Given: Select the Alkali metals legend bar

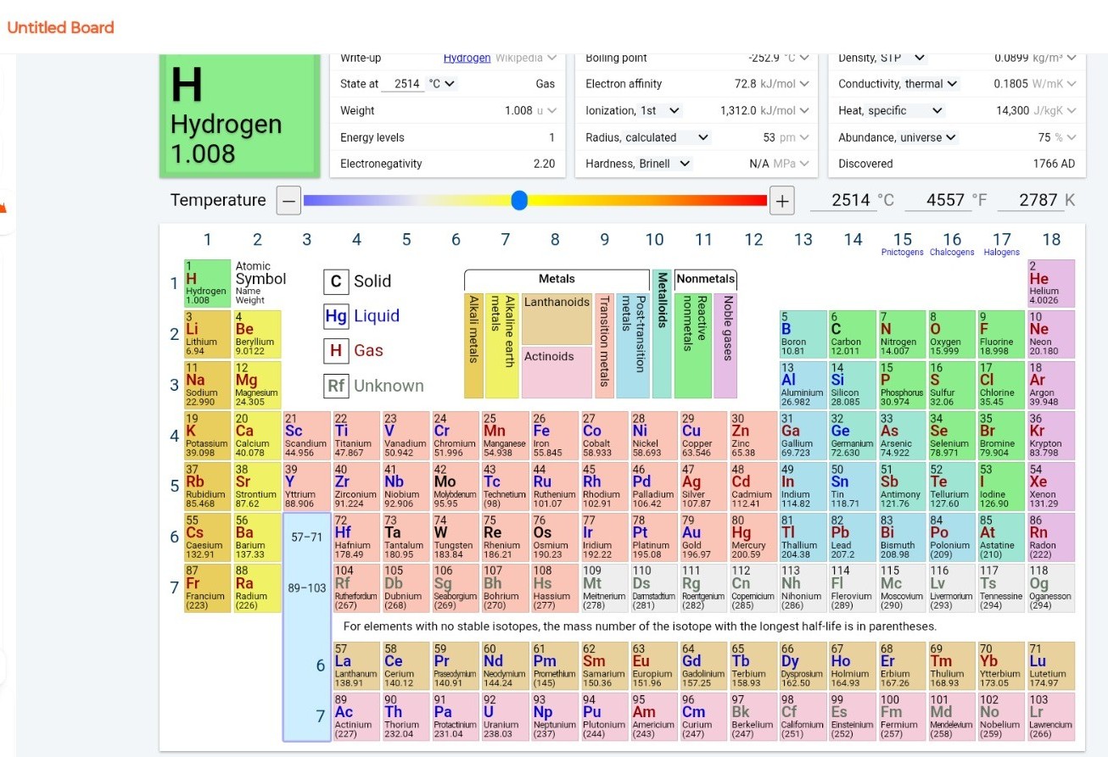Looking at the screenshot, I should click(x=473, y=346).
